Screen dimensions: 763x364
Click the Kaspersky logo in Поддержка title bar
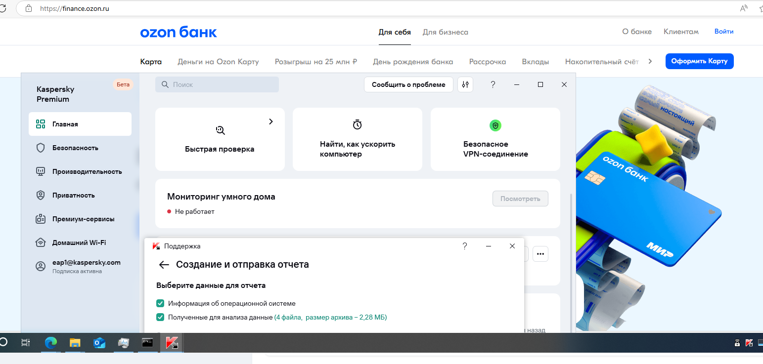coord(156,246)
